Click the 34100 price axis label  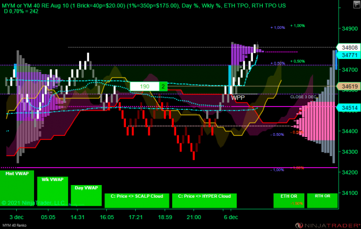point(349,193)
